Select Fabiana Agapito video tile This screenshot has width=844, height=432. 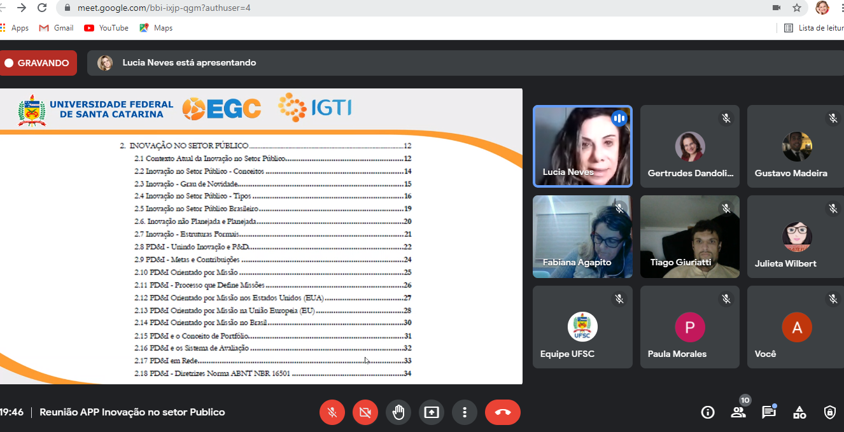tap(582, 237)
